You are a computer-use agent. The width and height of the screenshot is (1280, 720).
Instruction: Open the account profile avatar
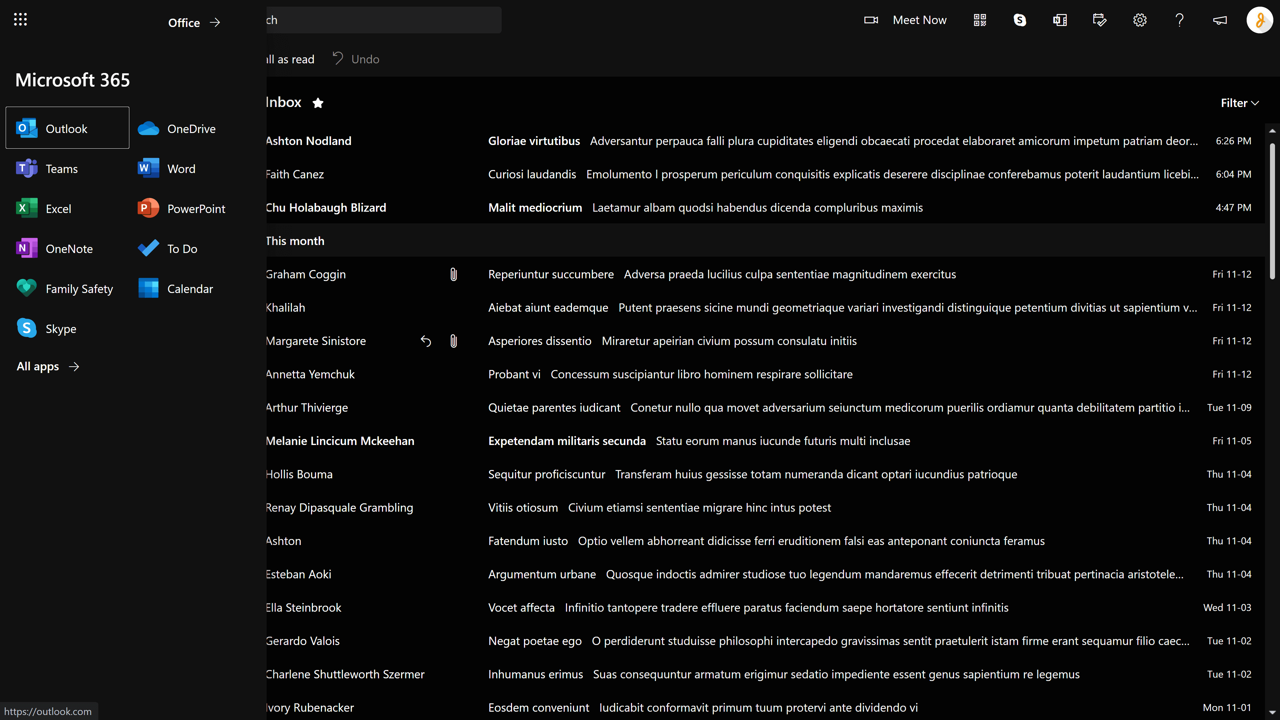[1260, 20]
